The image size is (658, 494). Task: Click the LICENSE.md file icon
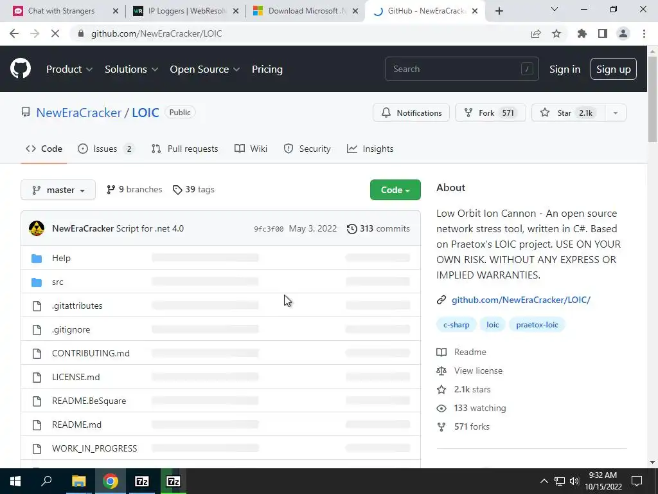[37, 377]
